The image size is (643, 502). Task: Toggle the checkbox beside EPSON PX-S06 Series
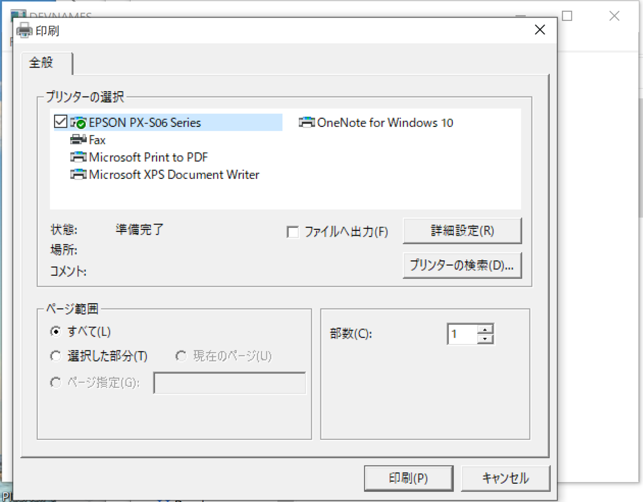click(61, 123)
